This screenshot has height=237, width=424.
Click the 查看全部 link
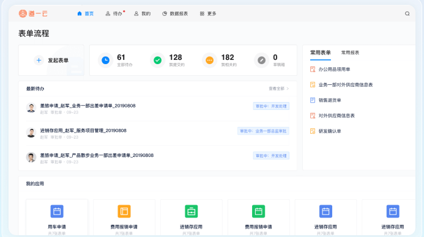click(279, 89)
